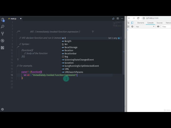Click the 'let str' code on line 18

point(27,75)
